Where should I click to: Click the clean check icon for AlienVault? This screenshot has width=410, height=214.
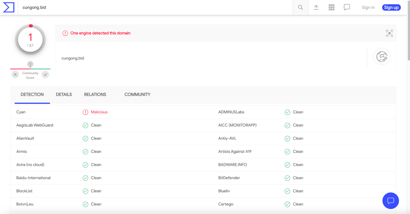coord(85,138)
